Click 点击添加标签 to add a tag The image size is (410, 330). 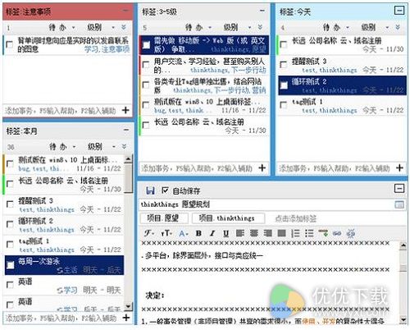(x=295, y=219)
